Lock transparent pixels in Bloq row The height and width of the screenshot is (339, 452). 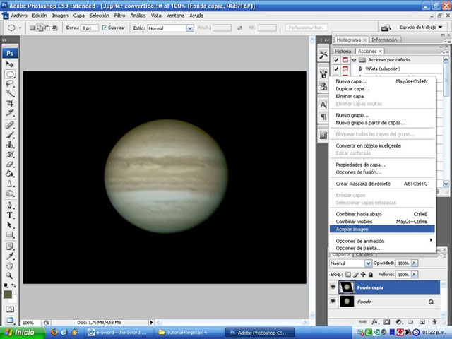point(348,275)
